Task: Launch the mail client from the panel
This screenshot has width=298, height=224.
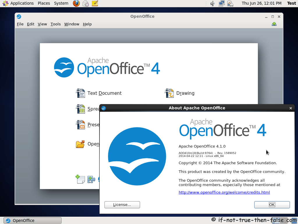Action: [x=86, y=3]
